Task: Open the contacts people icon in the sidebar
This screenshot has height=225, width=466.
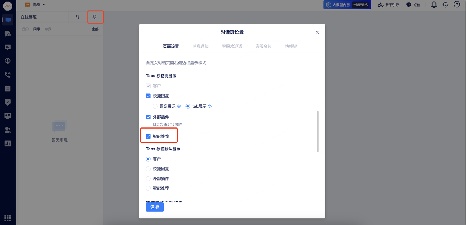Action: click(x=8, y=130)
